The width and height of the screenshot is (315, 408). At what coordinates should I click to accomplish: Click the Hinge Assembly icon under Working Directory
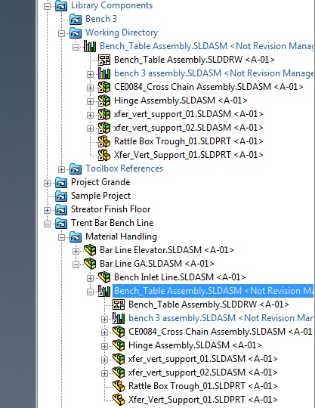tap(104, 100)
